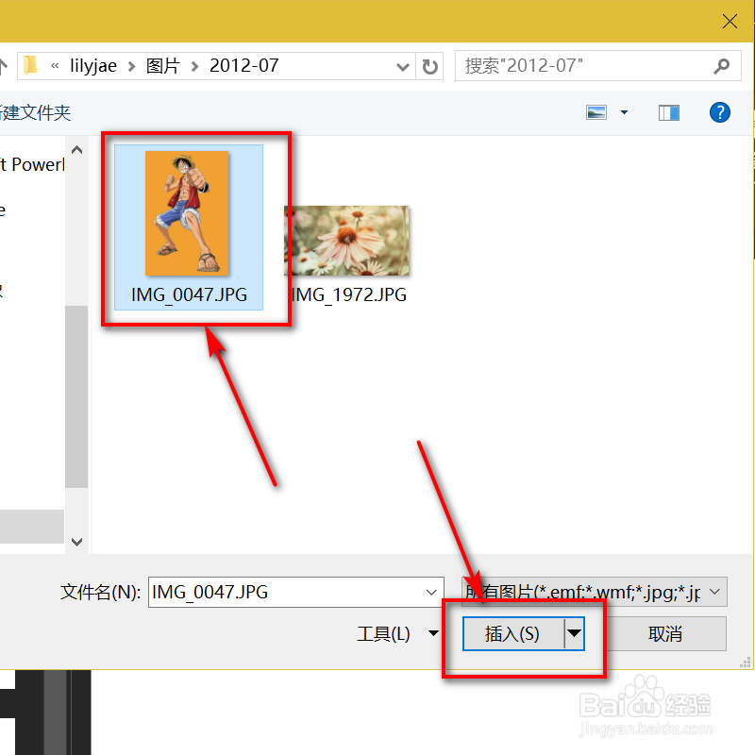Click the 取消 cancel button
This screenshot has height=755, width=755.
[665, 633]
